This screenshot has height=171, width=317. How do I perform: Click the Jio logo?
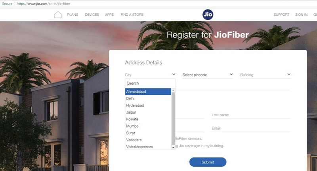pyautogui.click(x=208, y=15)
